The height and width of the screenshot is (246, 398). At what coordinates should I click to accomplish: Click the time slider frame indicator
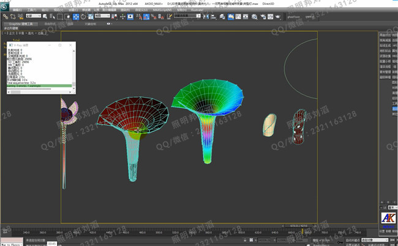[299, 226]
